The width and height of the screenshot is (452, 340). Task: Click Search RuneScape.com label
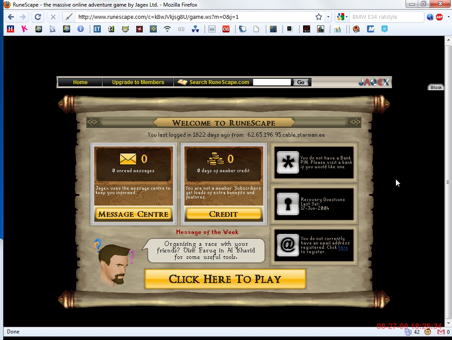219,82
